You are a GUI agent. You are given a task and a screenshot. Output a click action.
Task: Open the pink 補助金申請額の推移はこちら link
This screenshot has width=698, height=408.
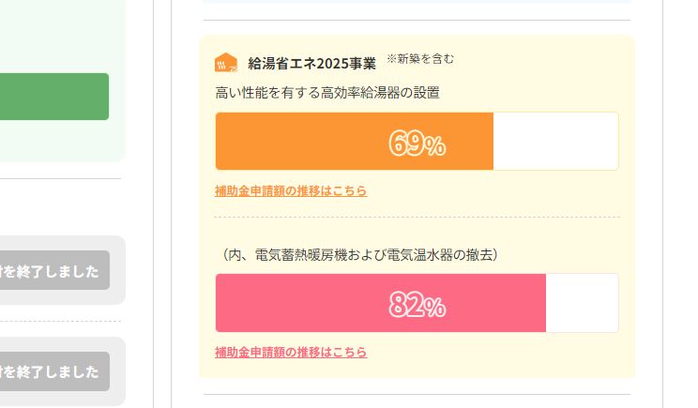point(291,353)
